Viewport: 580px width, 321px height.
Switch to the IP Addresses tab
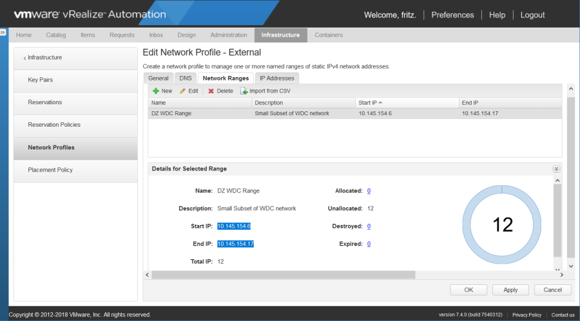276,78
